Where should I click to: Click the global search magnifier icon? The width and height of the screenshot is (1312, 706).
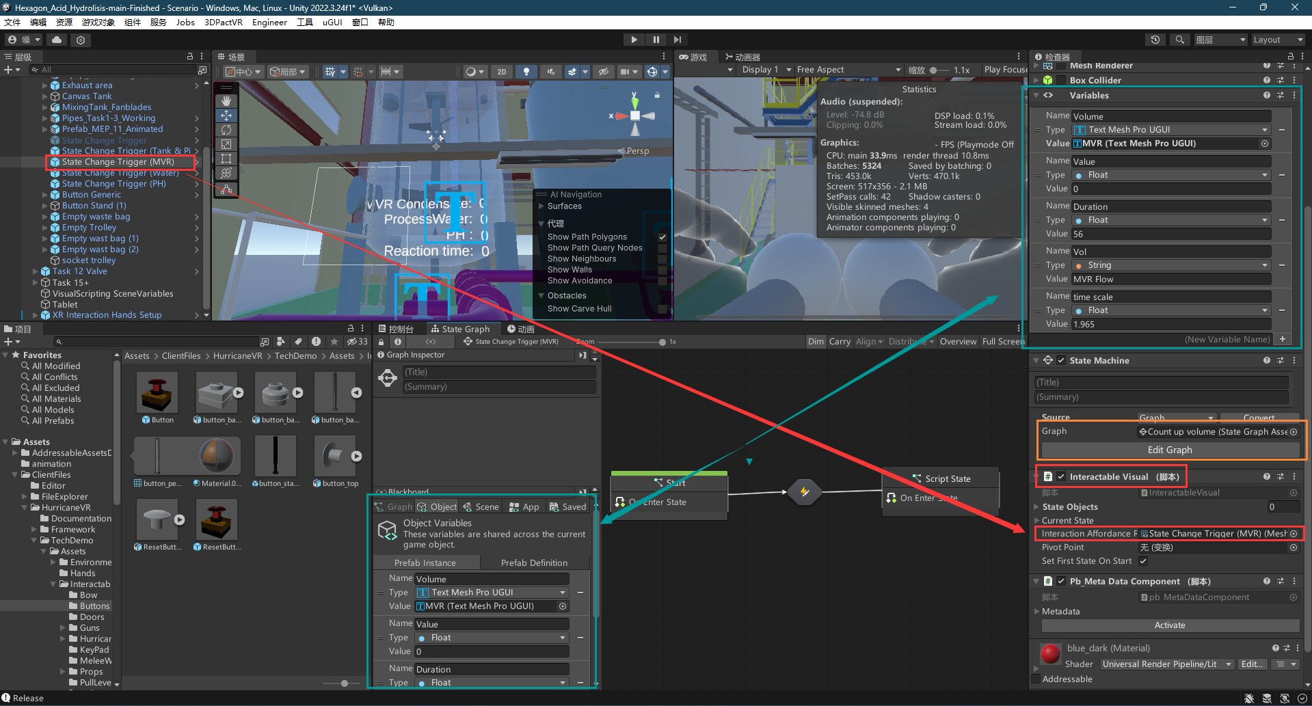[1179, 40]
